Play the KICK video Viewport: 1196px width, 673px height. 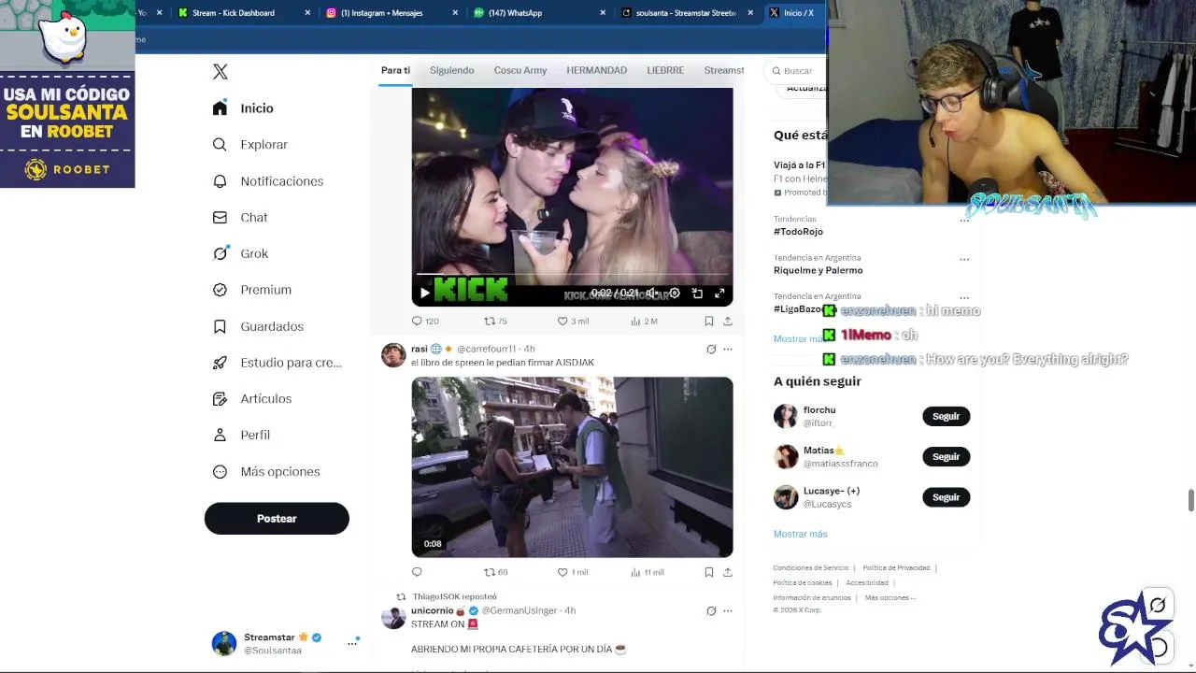point(425,294)
